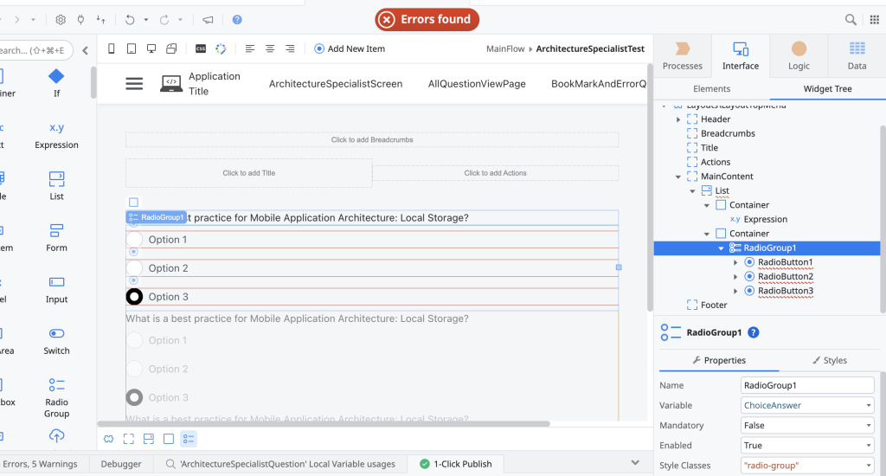This screenshot has height=476, width=886.
Task: Click the AllQuestionViewPage menu link
Action: coord(477,84)
